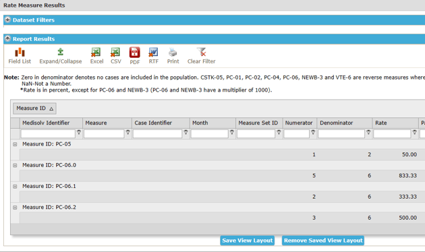Sort by Case Identifier column header
425x252 pixels.
[161, 123]
